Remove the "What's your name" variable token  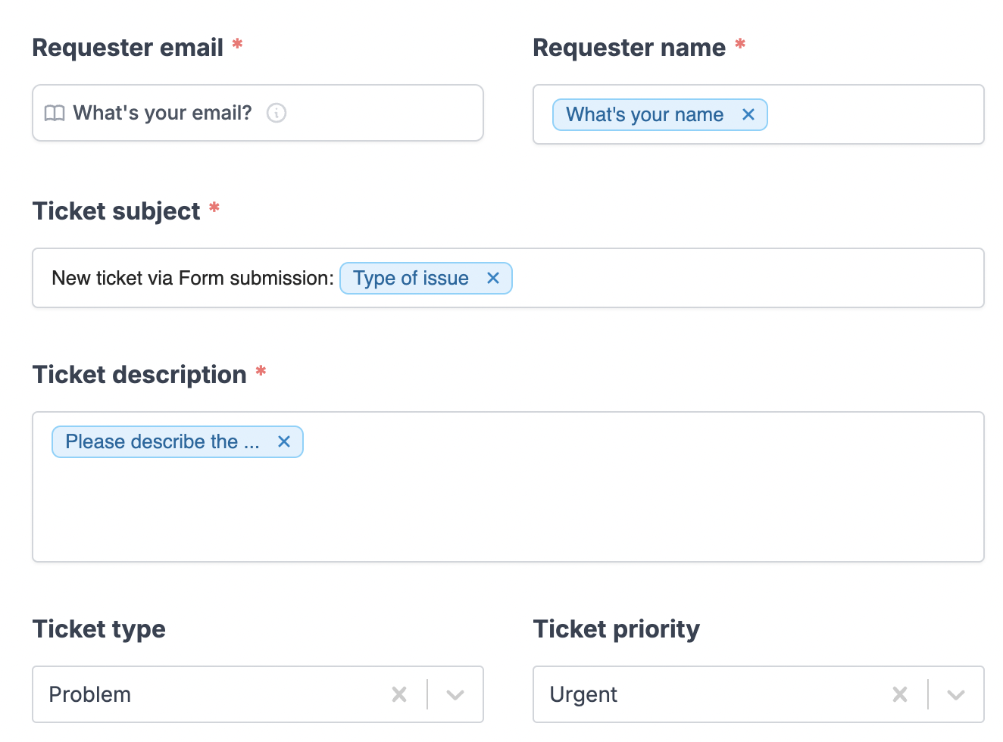(x=748, y=114)
